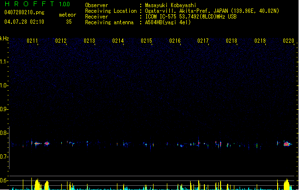Screen dimensions: 299x190
Task: Click the Receiver label
Action: (96, 17)
